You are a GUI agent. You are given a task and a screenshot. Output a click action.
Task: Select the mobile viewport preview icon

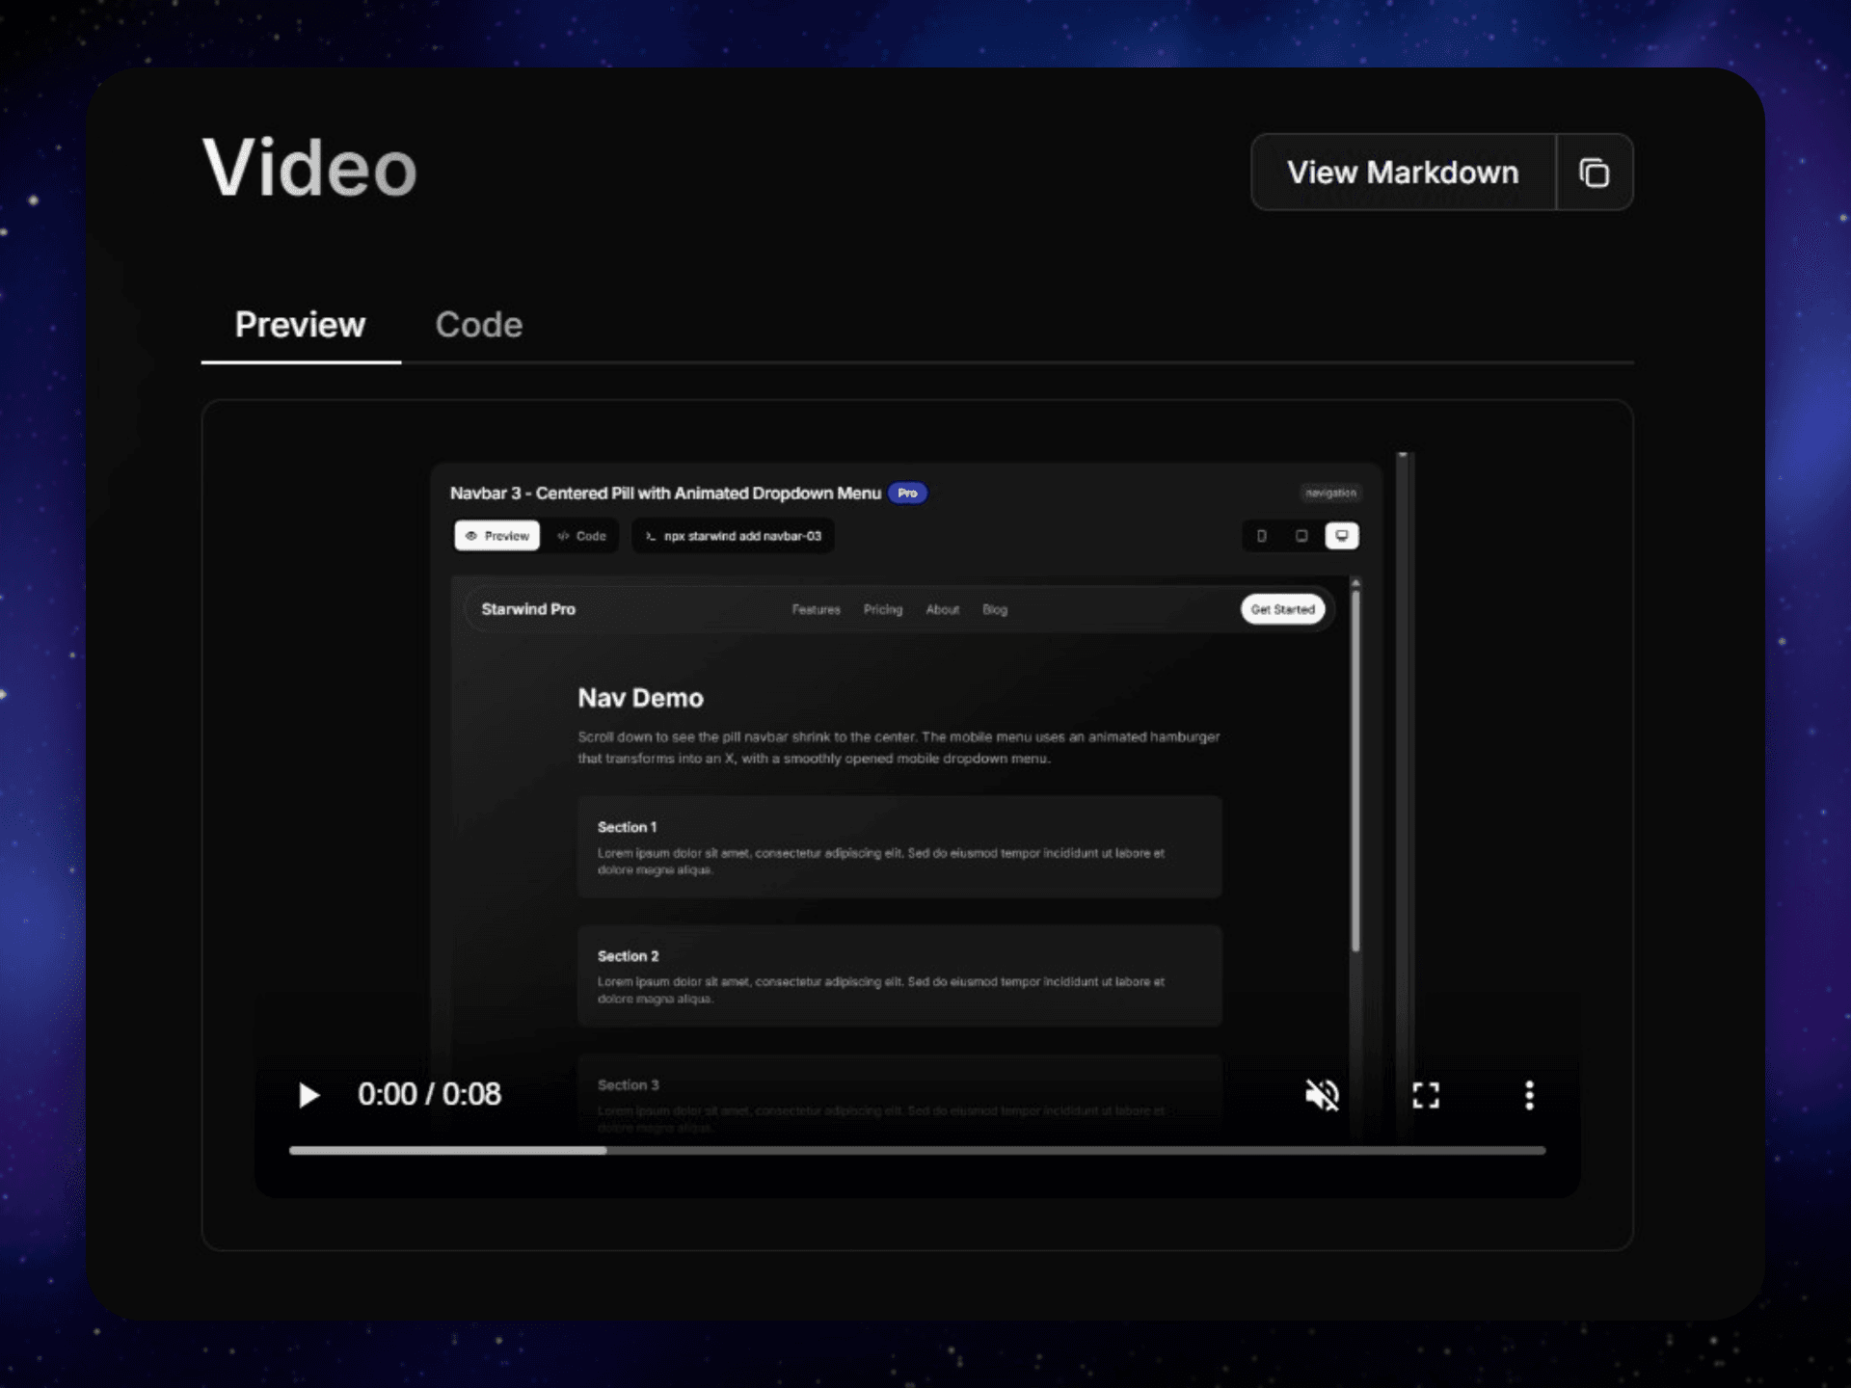tap(1263, 536)
